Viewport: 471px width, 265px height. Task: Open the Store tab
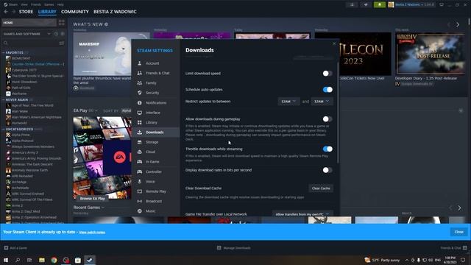(x=26, y=12)
